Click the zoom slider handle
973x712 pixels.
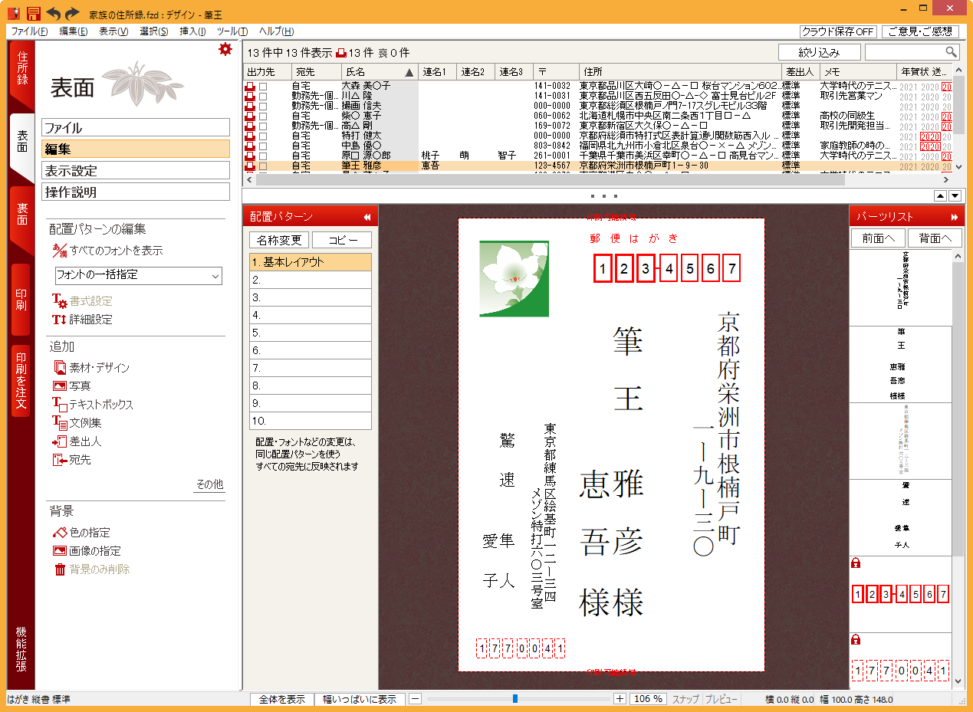point(514,699)
